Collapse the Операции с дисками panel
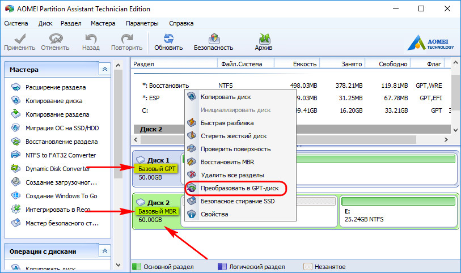The image size is (461, 273). click(104, 250)
